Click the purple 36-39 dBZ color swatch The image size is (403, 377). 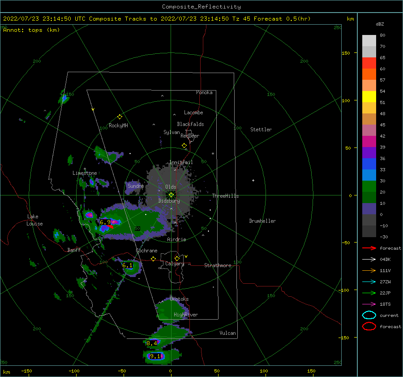(369, 153)
